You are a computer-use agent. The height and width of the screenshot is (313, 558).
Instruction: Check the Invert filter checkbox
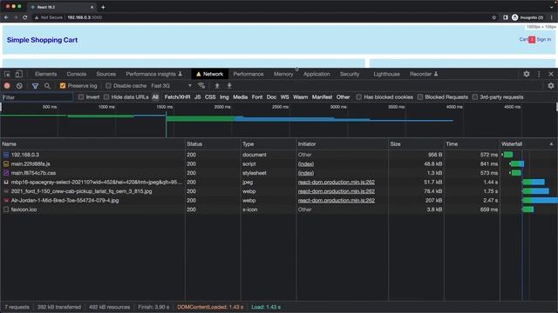click(x=81, y=97)
